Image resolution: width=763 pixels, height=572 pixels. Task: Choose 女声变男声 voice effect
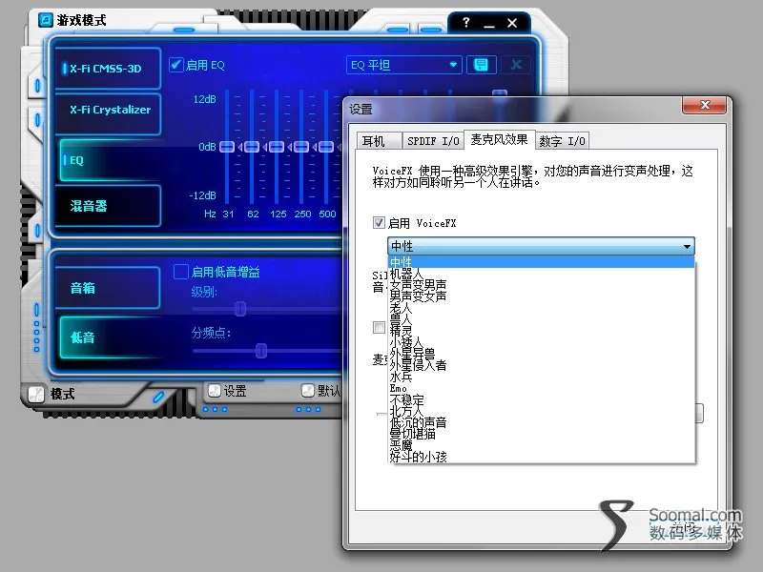coord(541,284)
